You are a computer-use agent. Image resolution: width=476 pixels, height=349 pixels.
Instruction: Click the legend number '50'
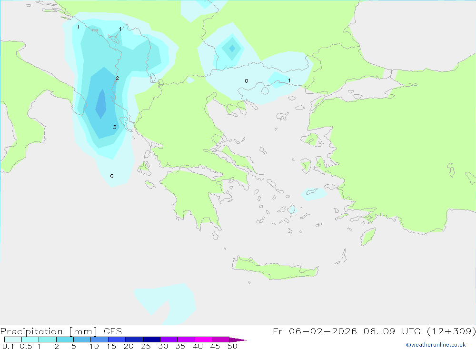click(232, 346)
